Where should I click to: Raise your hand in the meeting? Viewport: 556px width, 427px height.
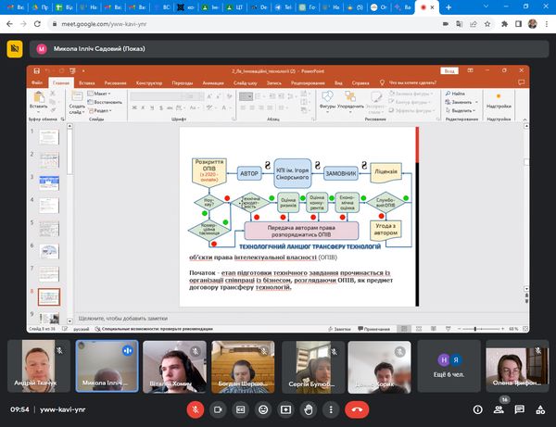click(308, 408)
